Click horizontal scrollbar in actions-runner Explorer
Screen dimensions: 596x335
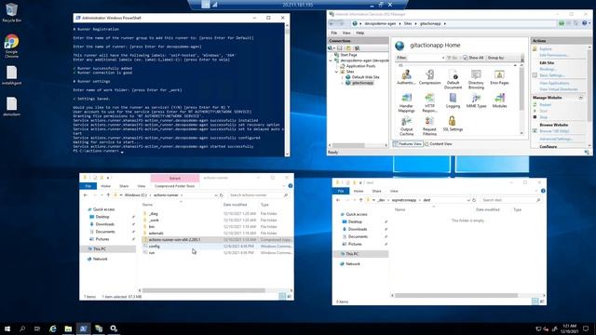[x=203, y=290]
